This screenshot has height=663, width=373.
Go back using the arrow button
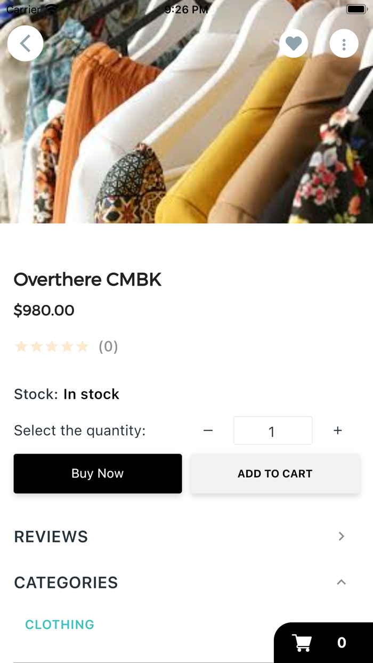coord(25,43)
